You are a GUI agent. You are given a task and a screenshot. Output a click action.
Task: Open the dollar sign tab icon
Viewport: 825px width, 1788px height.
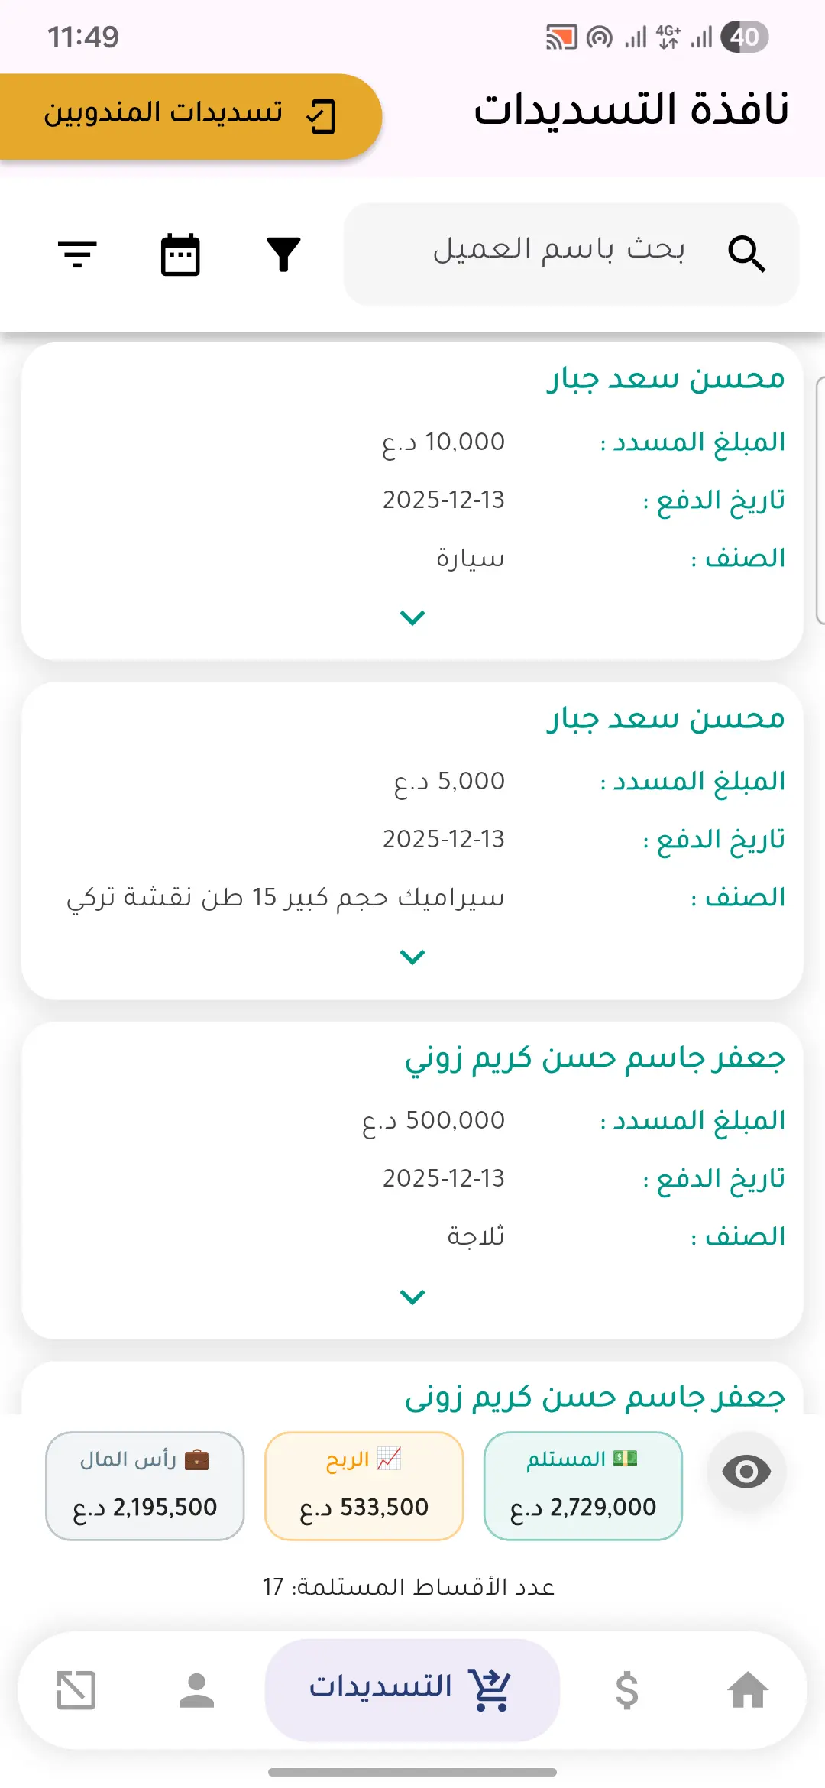(x=626, y=1689)
